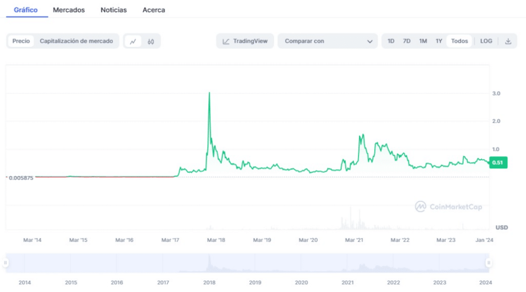Select the candlestick chart view icon
Viewport: 526px width, 292px height.
(151, 41)
